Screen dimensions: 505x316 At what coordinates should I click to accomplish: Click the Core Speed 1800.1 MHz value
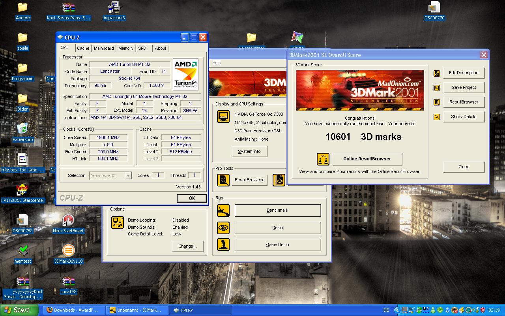point(108,138)
